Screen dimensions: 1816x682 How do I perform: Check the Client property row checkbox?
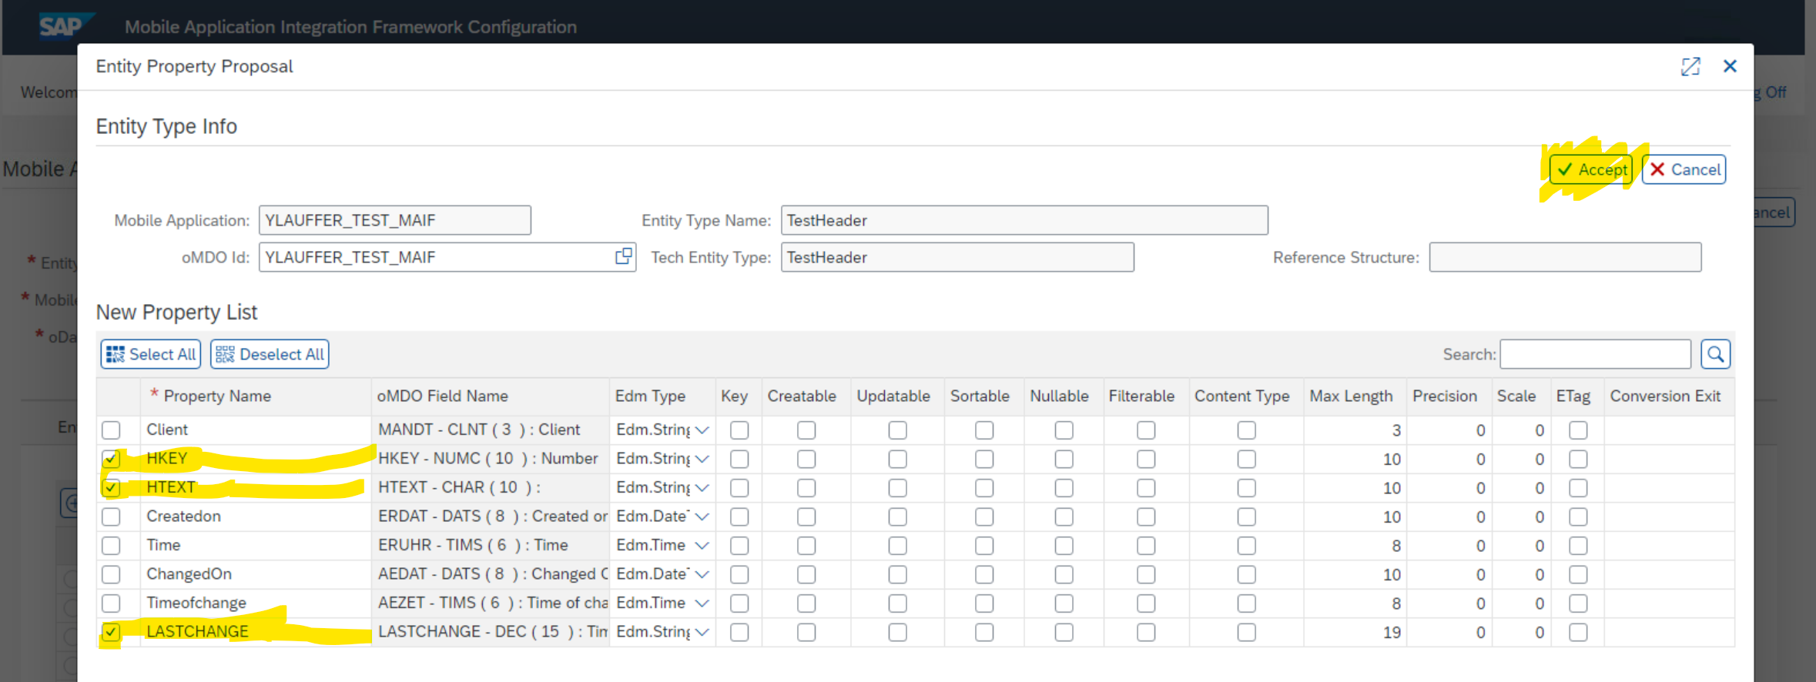coord(112,430)
